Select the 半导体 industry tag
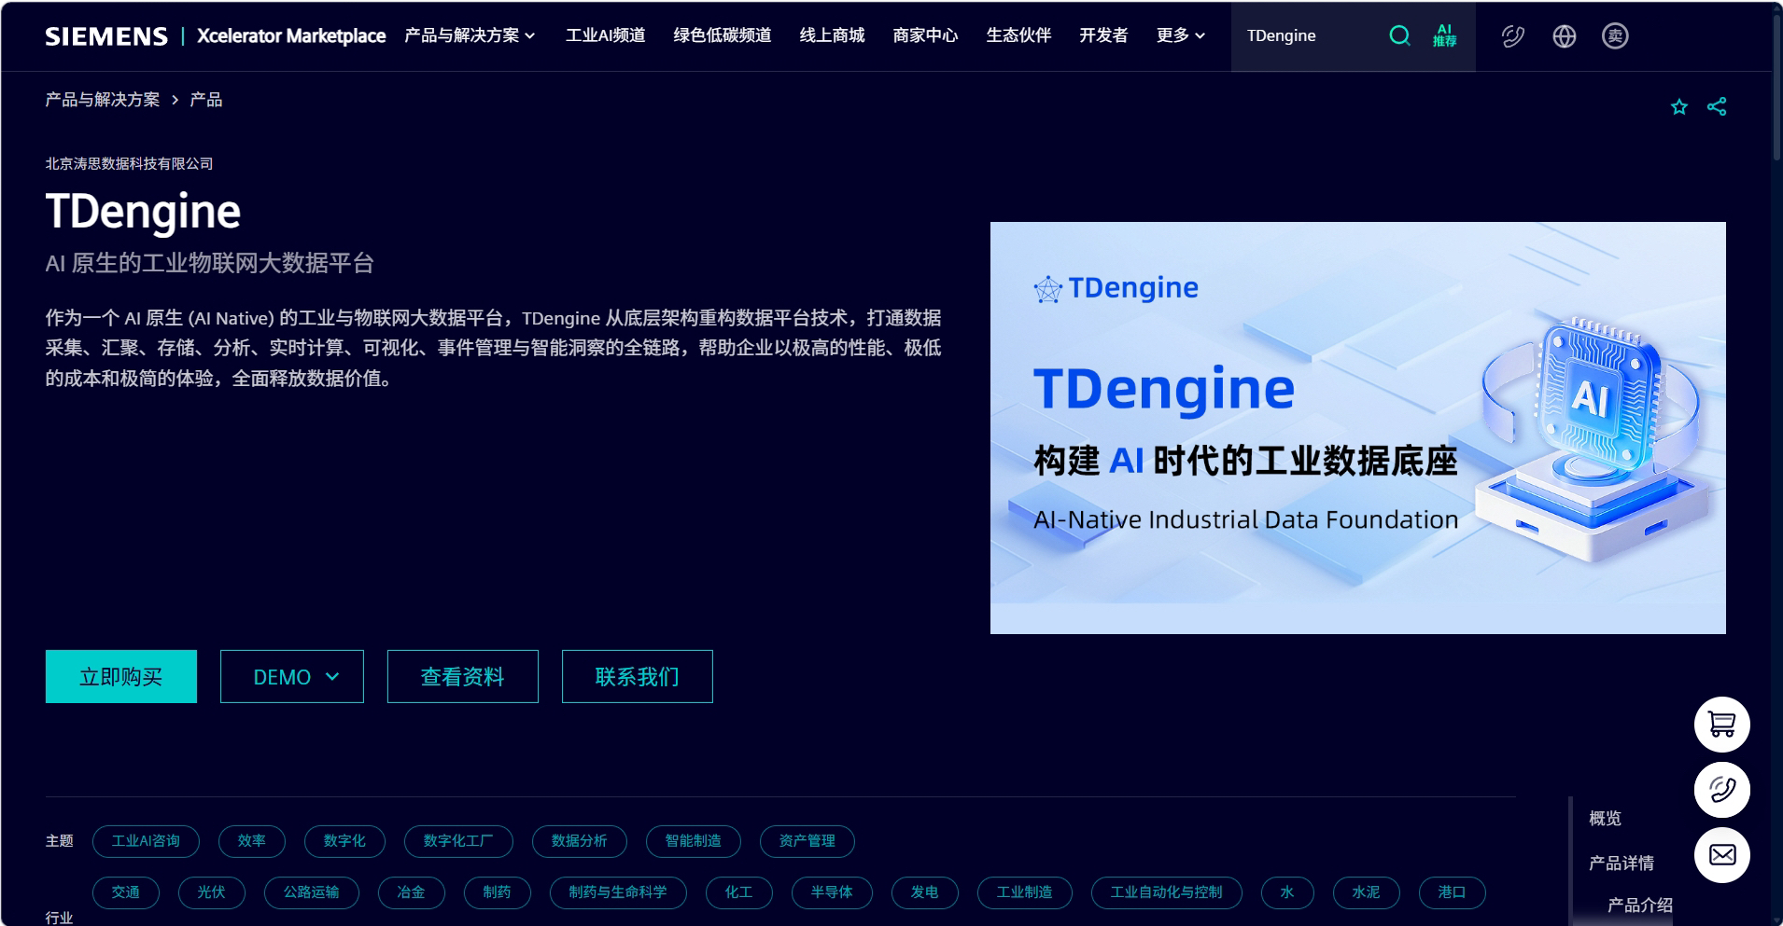 coord(832,892)
